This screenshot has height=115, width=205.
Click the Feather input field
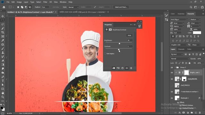pyautogui.click(x=45, y=7)
